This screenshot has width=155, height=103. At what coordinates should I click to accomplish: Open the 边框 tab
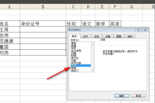coord(108,37)
